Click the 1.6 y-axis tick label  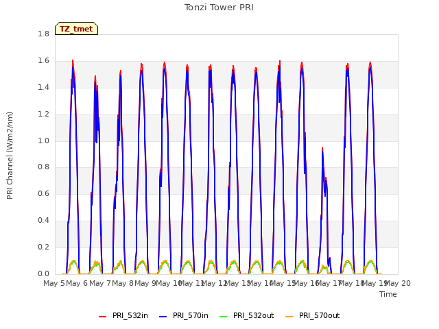pos(43,61)
